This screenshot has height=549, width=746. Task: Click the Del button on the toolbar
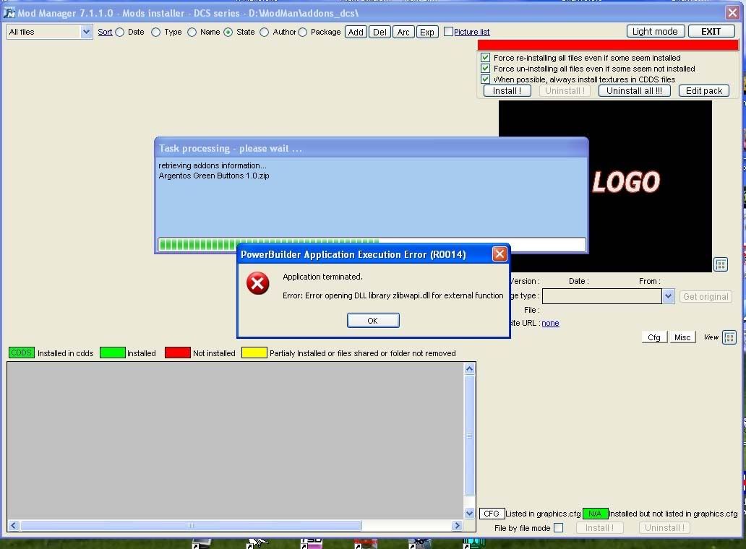380,32
